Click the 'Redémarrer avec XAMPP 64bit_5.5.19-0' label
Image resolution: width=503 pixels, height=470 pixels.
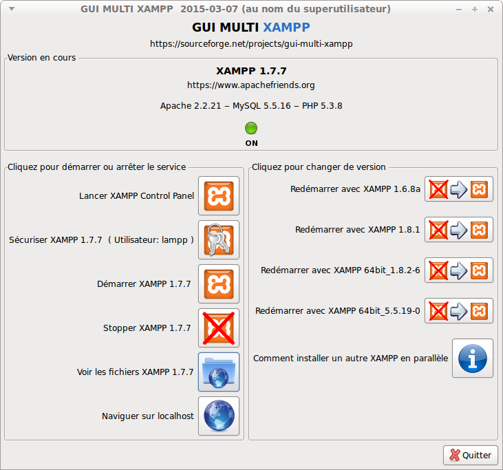coord(338,311)
